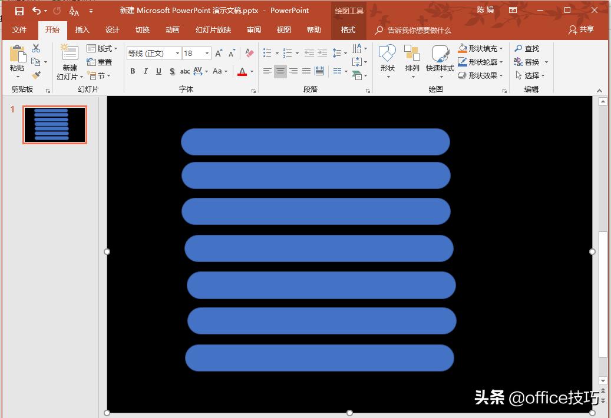This screenshot has width=611, height=418.
Task: Toggle bulleted list formatting
Action: pyautogui.click(x=267, y=53)
